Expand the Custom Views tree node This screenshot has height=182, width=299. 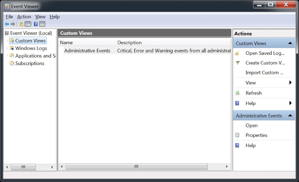click(7, 41)
